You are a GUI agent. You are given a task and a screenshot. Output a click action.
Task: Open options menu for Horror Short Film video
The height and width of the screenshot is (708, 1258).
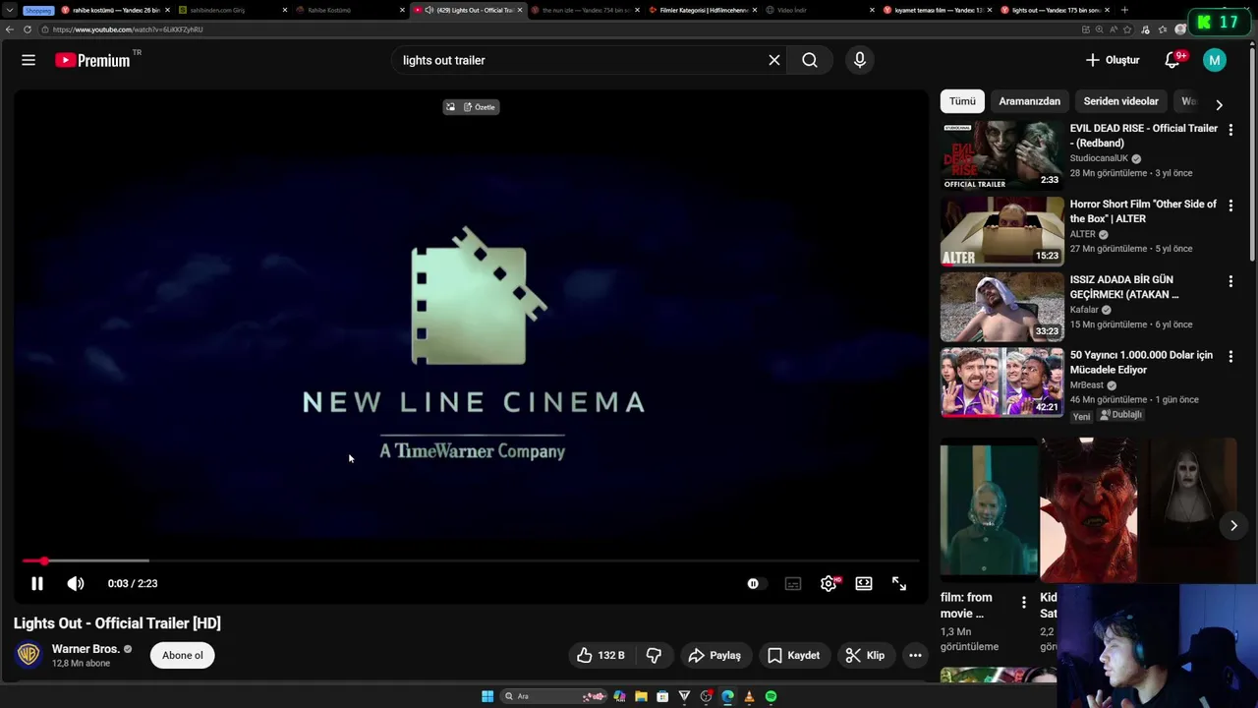click(1230, 206)
